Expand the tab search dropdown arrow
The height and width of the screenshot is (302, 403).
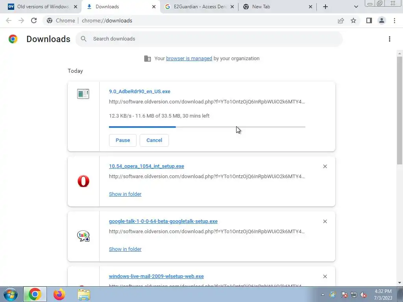pyautogui.click(x=356, y=7)
